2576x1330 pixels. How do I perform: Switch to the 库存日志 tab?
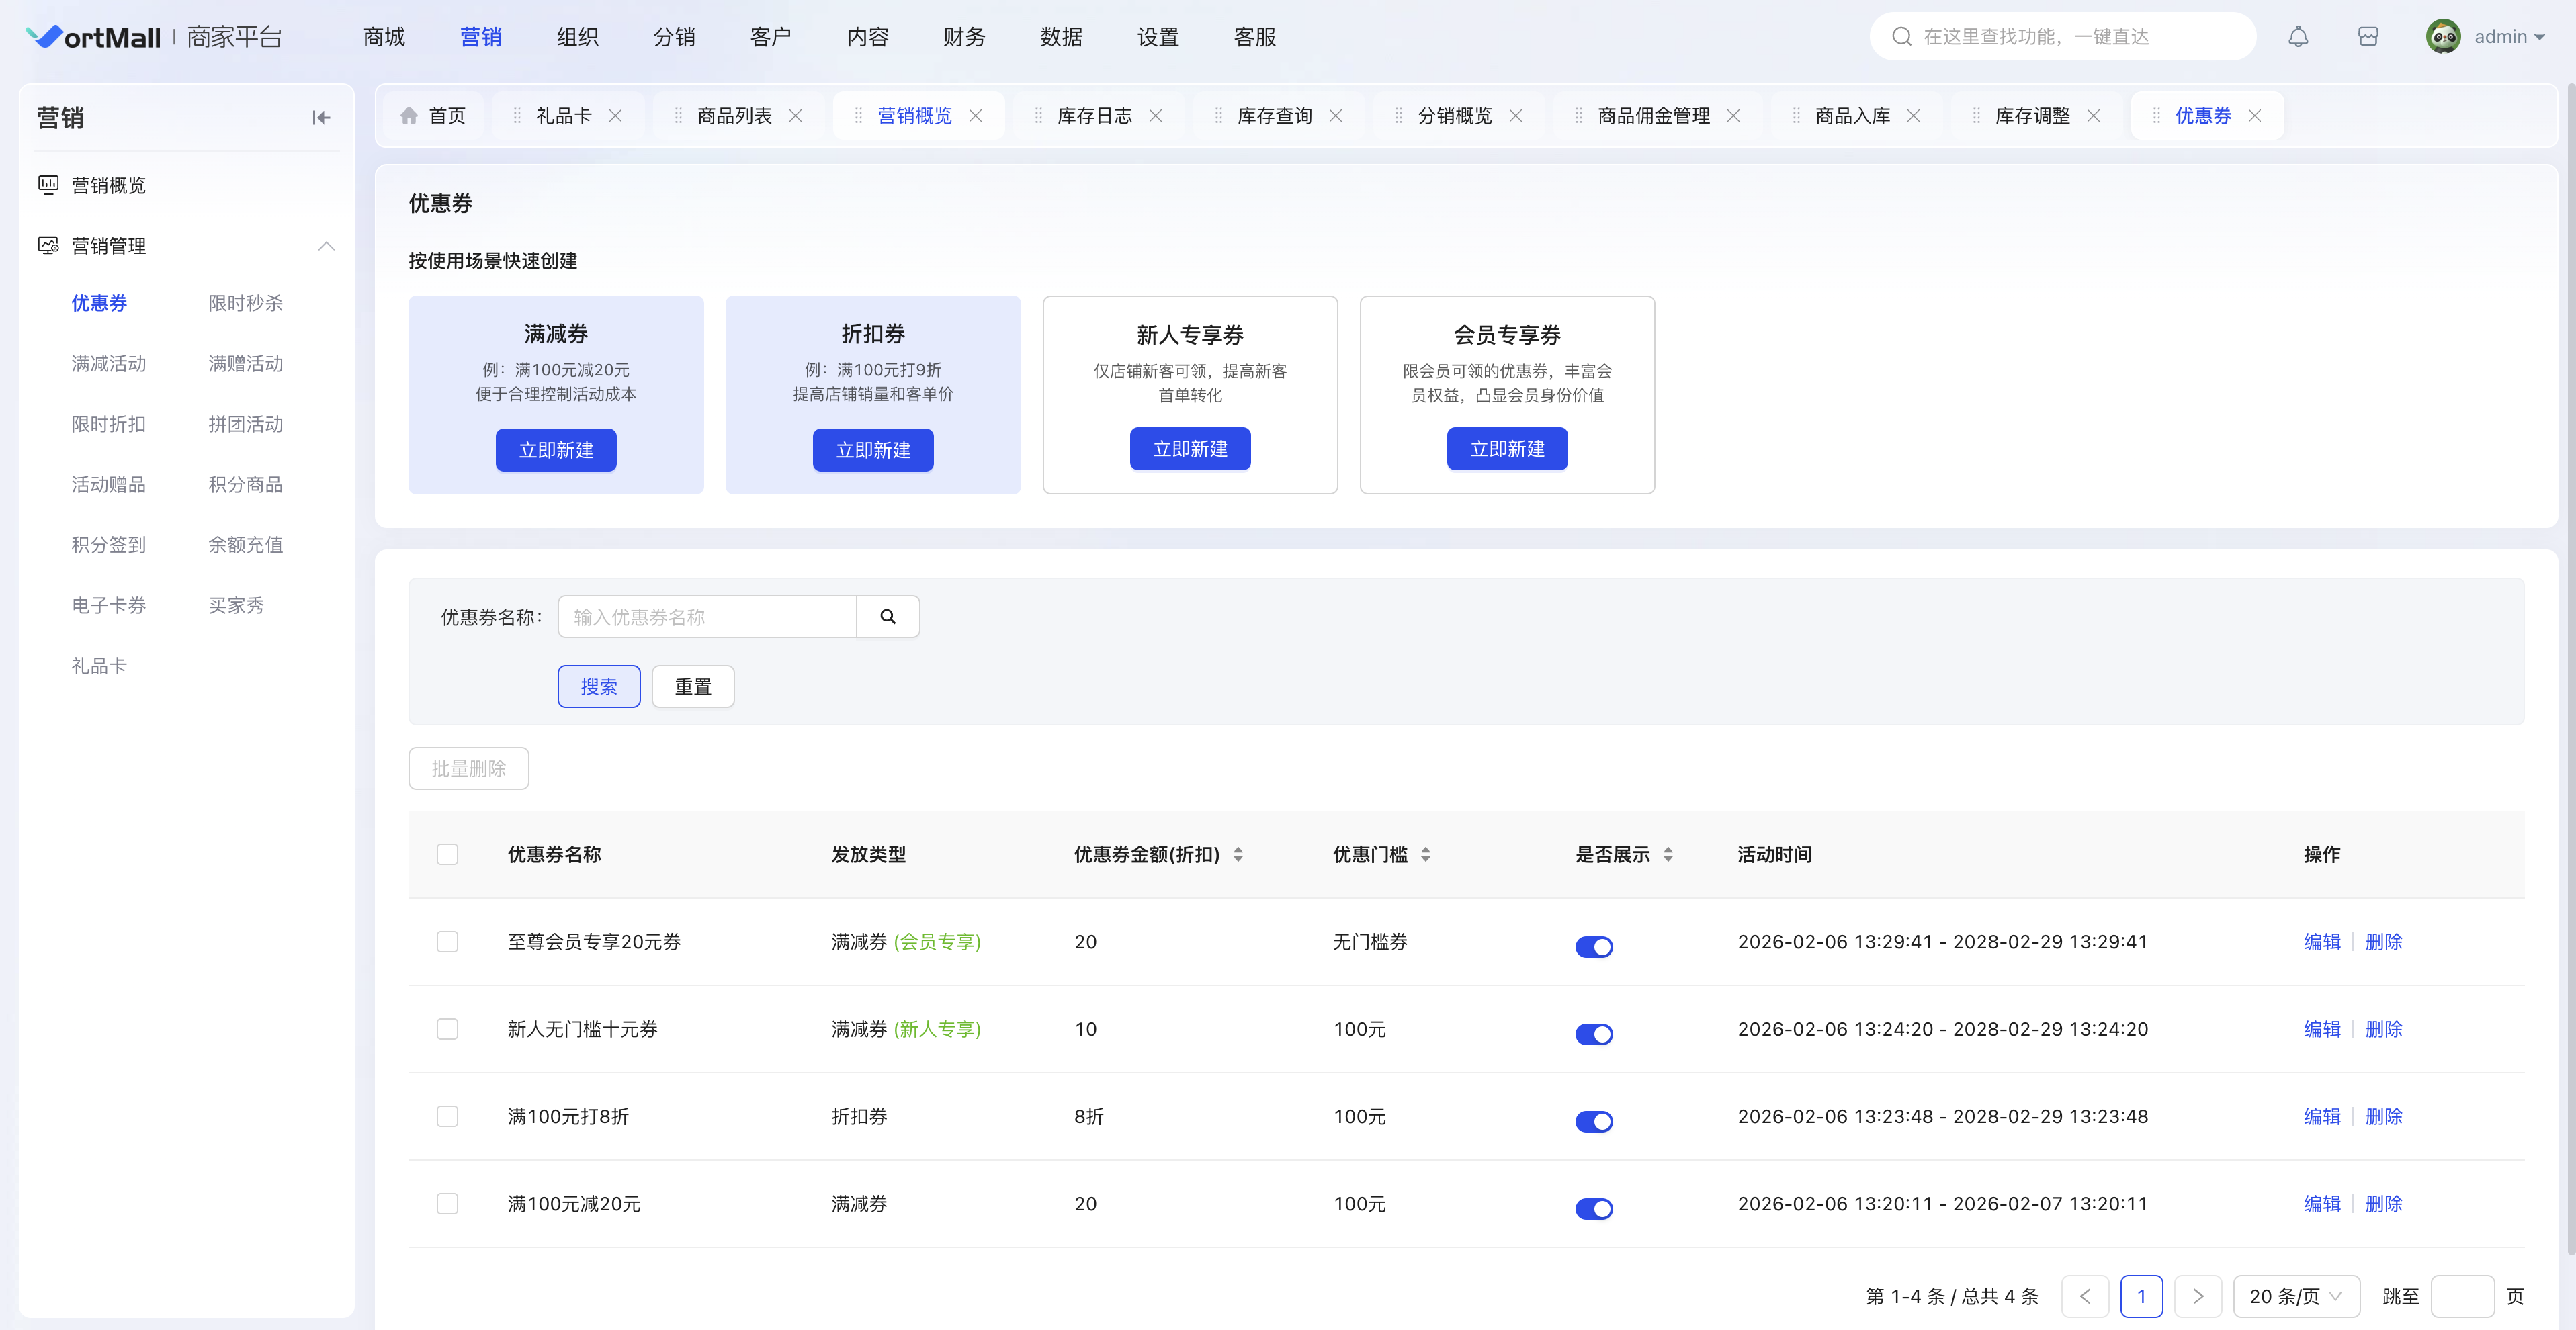[1094, 116]
